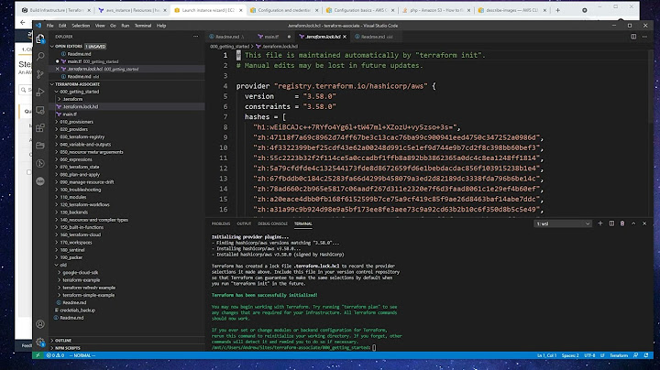Select main.tf in Open Editors list
The height and width of the screenshot is (370, 660).
click(74, 61)
